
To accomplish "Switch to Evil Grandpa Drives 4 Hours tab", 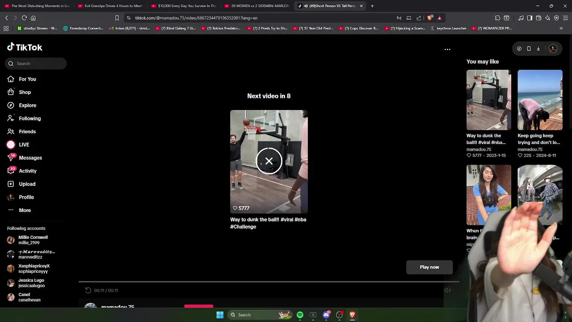I will [x=110, y=6].
